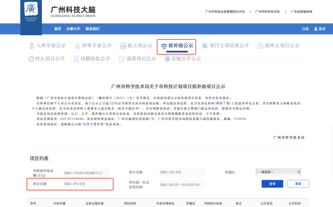Click the 成果登记公示 edit icon
This screenshot has width=333, height=207.
coord(122,59)
